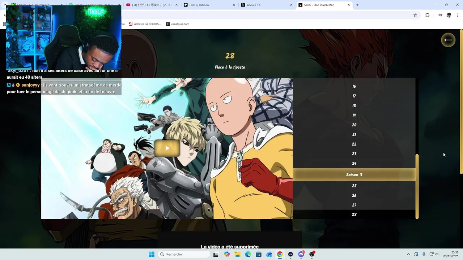Open Task View on the taskbar
This screenshot has height=260, width=463.
[x=216, y=254]
